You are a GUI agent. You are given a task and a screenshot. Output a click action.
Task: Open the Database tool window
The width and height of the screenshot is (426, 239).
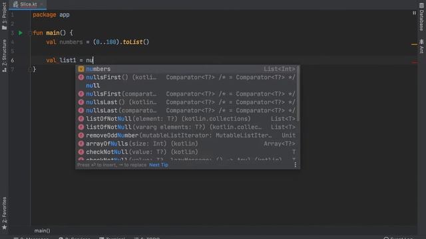(421, 17)
